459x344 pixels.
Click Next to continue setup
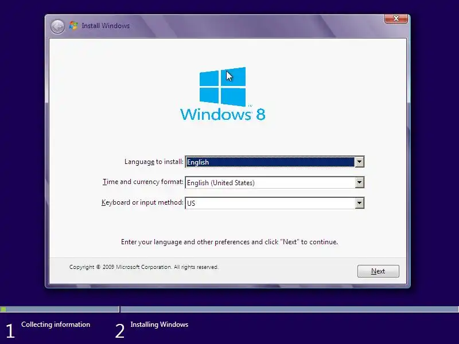point(378,271)
